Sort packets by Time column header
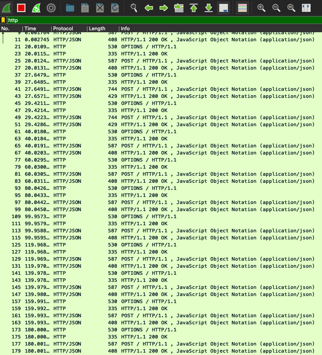This screenshot has height=355, width=322. pyautogui.click(x=35, y=29)
